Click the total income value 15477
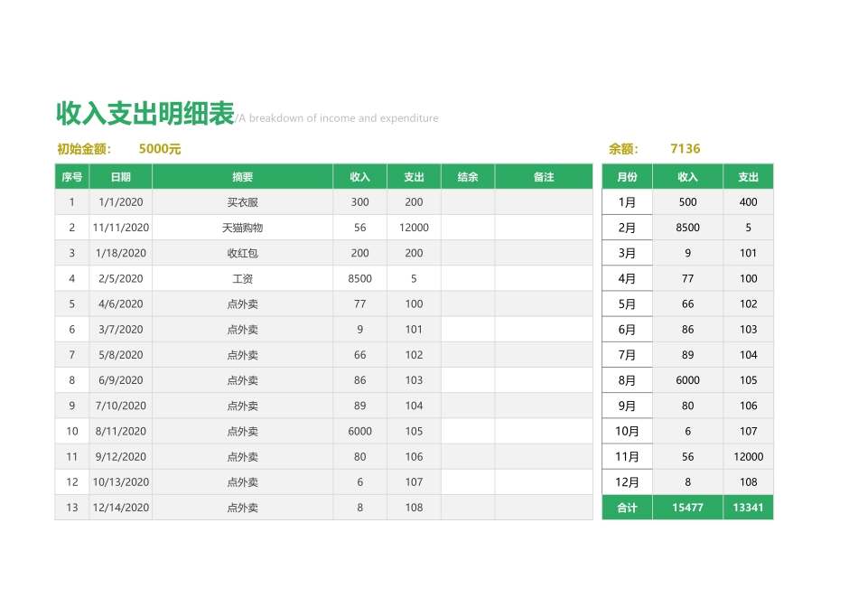Image resolution: width=858 pixels, height=607 pixels. click(687, 508)
